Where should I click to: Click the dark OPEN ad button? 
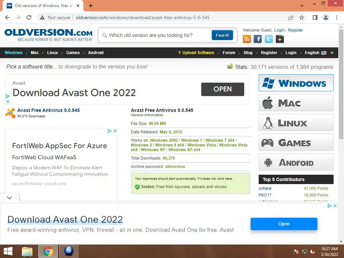point(222,89)
